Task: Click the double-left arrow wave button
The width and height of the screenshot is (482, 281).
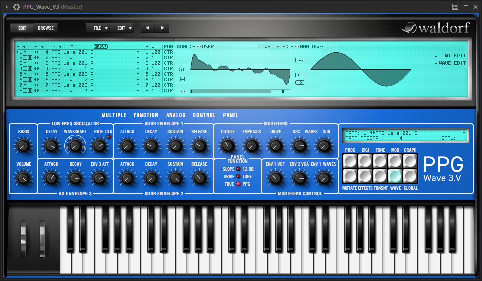Action: (300, 75)
